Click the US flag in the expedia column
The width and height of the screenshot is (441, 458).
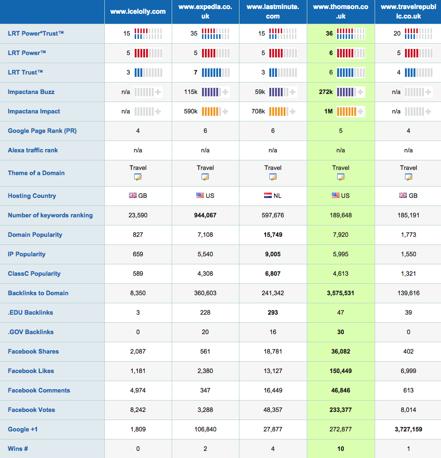click(x=200, y=196)
